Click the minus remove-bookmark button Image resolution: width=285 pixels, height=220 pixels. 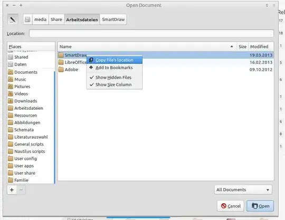(21, 190)
